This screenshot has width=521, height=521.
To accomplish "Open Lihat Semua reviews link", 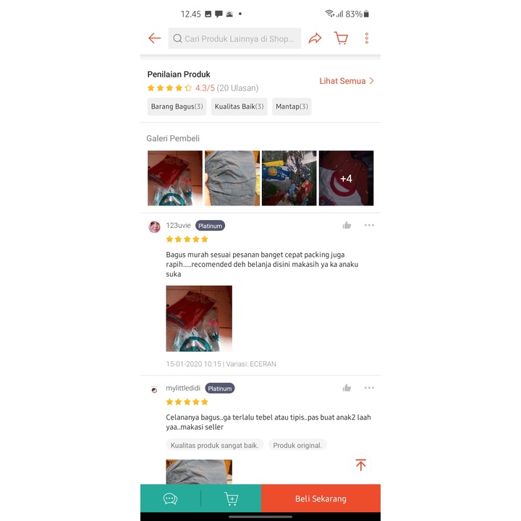I will (x=347, y=81).
